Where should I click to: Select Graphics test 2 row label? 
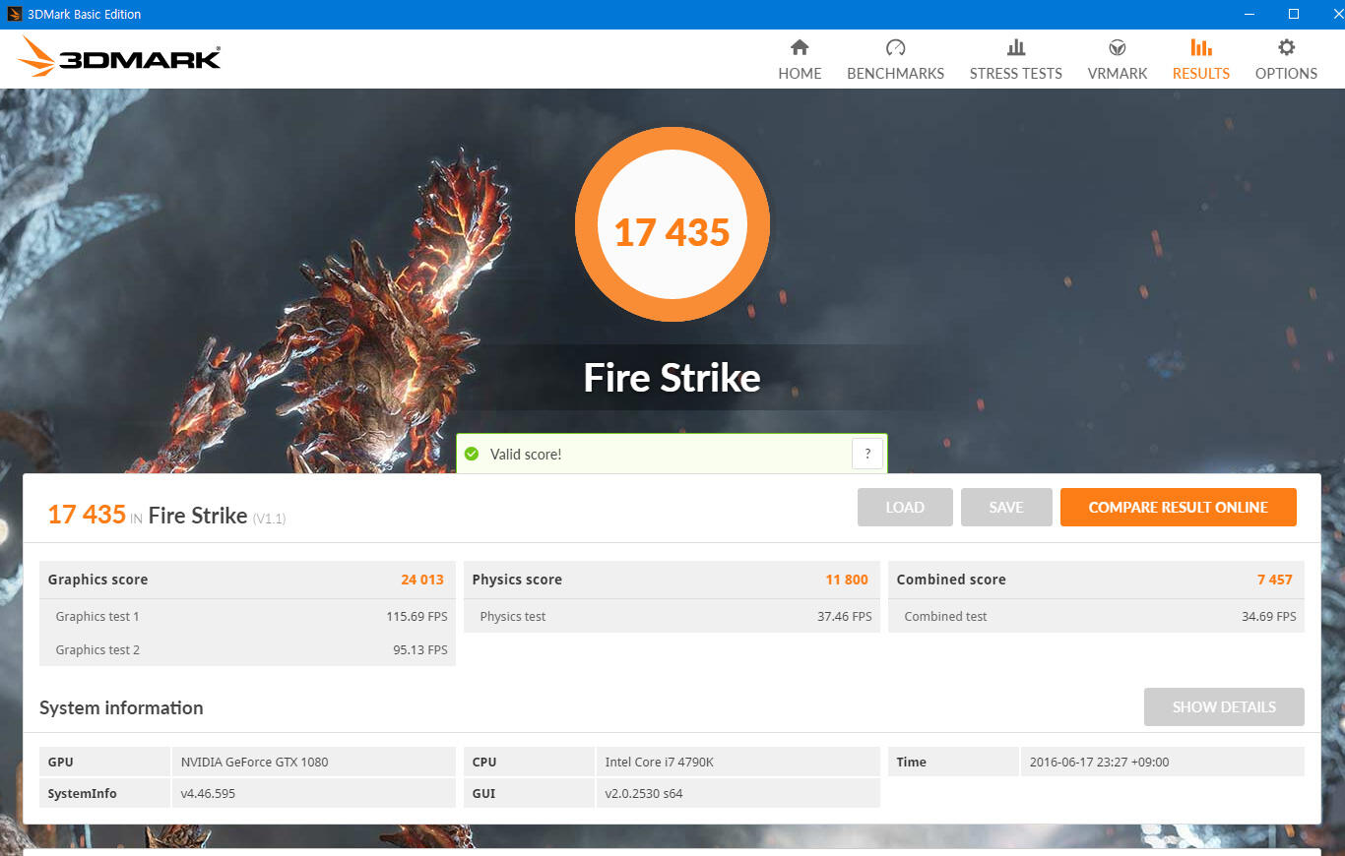tap(97, 650)
